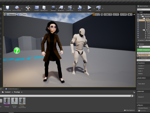Open Build options dropdown arrow
This screenshot has height=113, width=150.
click(x=84, y=8)
